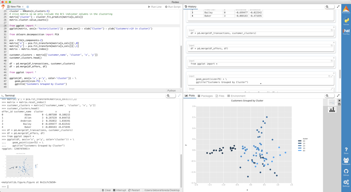351x192 pixels.
Task: Copy the geom_point history input
Action: click(329, 76)
